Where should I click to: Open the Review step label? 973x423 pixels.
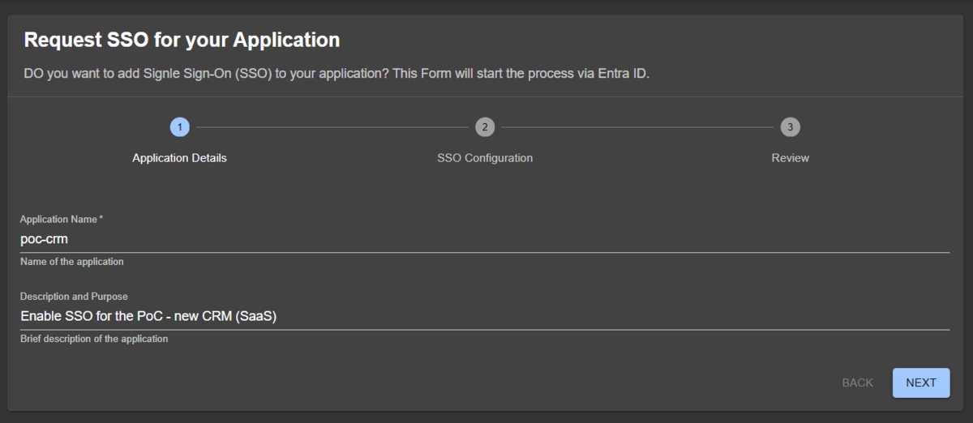790,158
